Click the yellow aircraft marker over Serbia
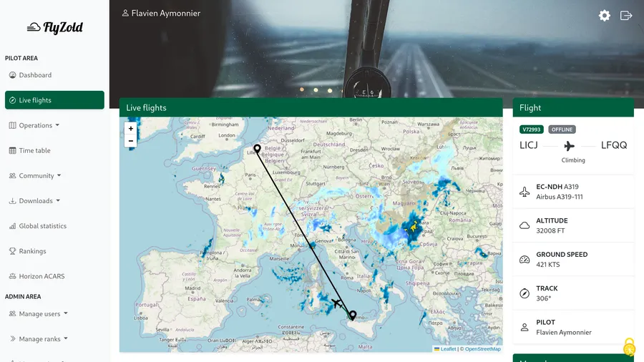 412,228
